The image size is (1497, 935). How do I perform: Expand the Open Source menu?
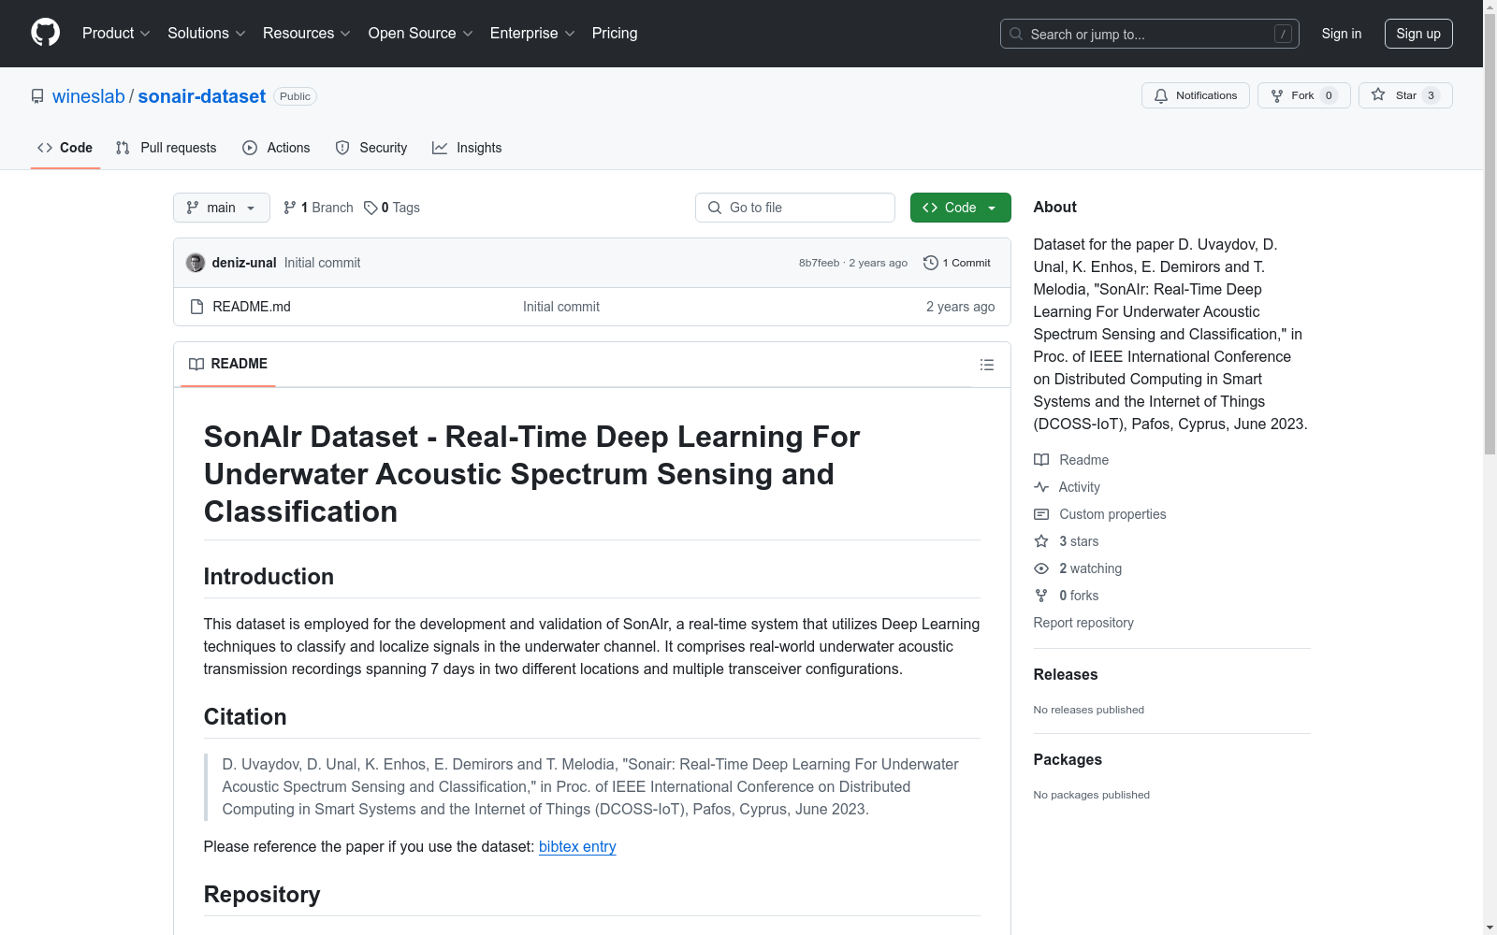point(420,34)
